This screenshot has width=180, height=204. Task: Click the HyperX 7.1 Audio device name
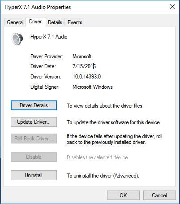(49, 37)
